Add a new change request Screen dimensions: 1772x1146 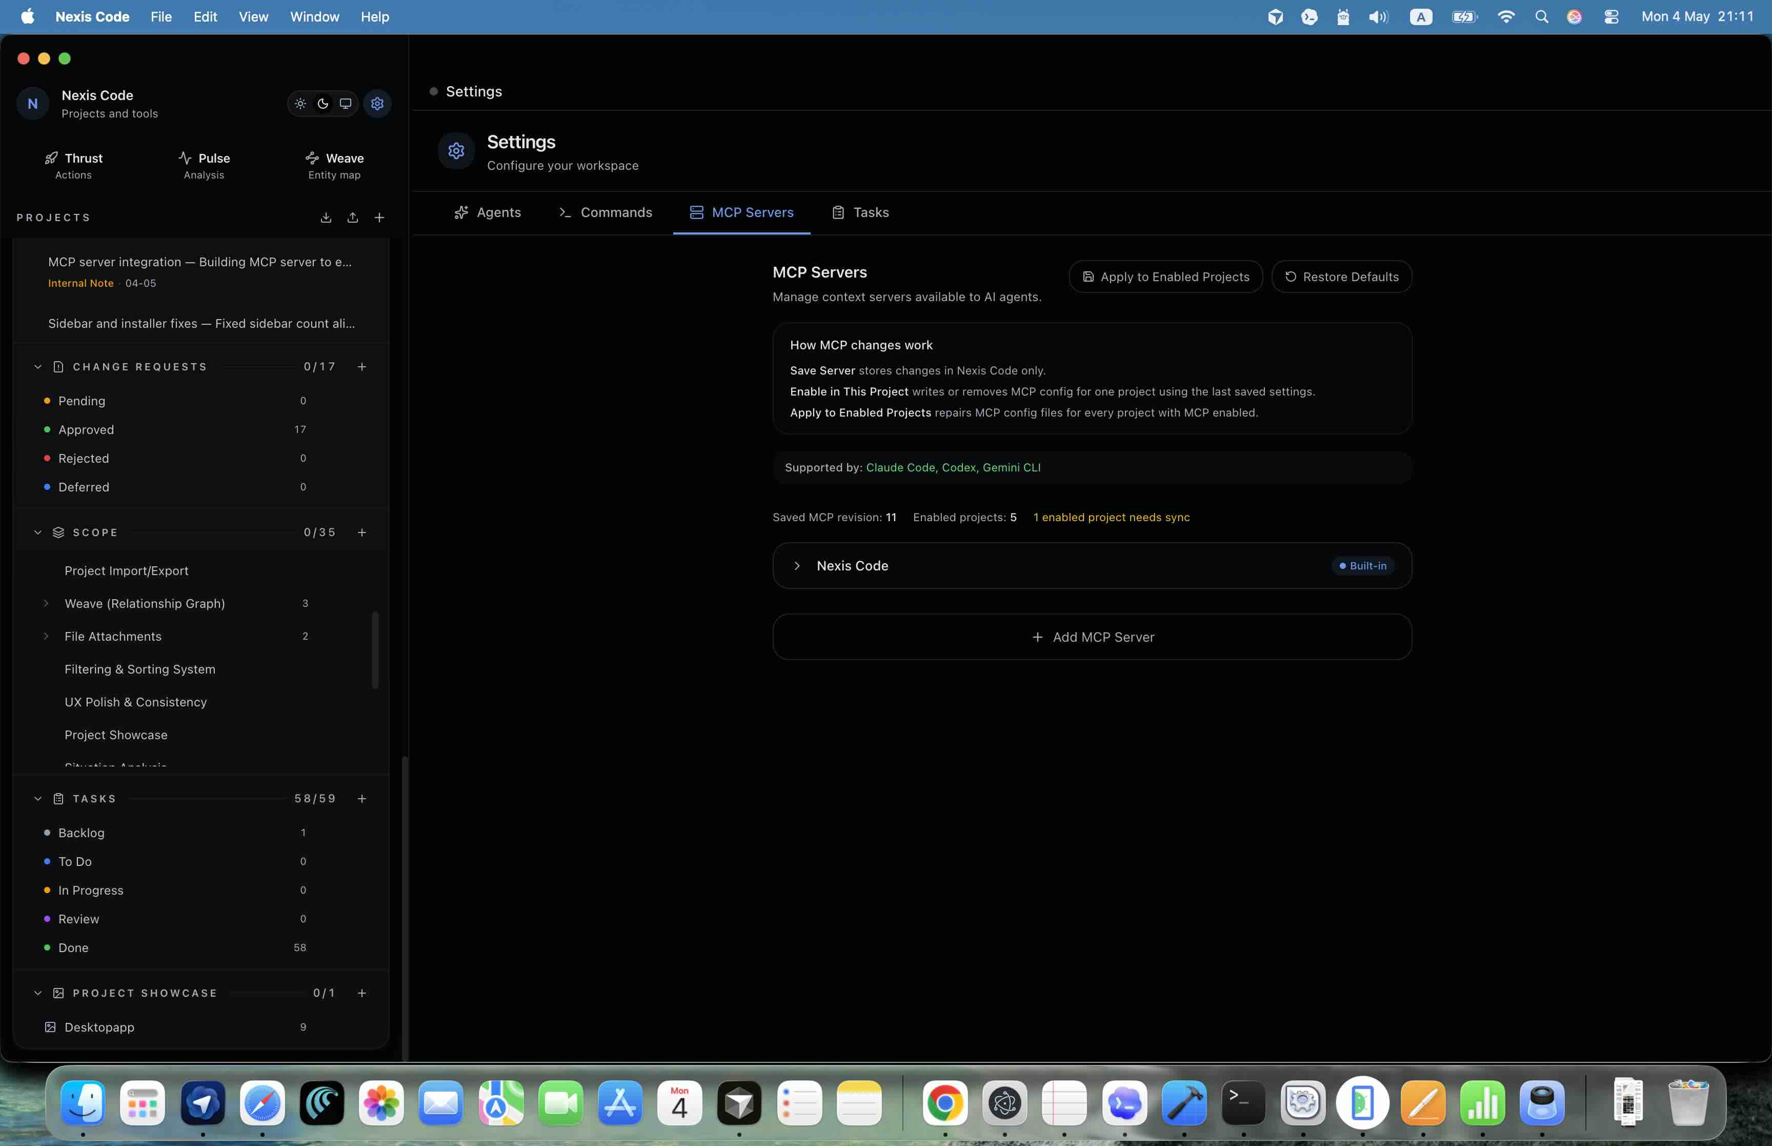click(362, 367)
